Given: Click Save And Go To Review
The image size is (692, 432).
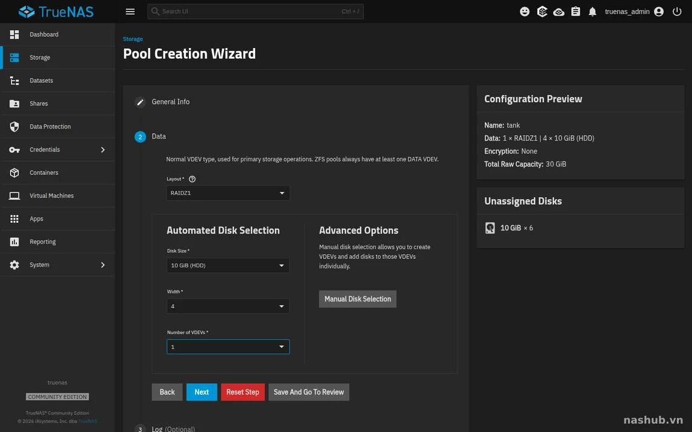Looking at the screenshot, I should point(309,392).
